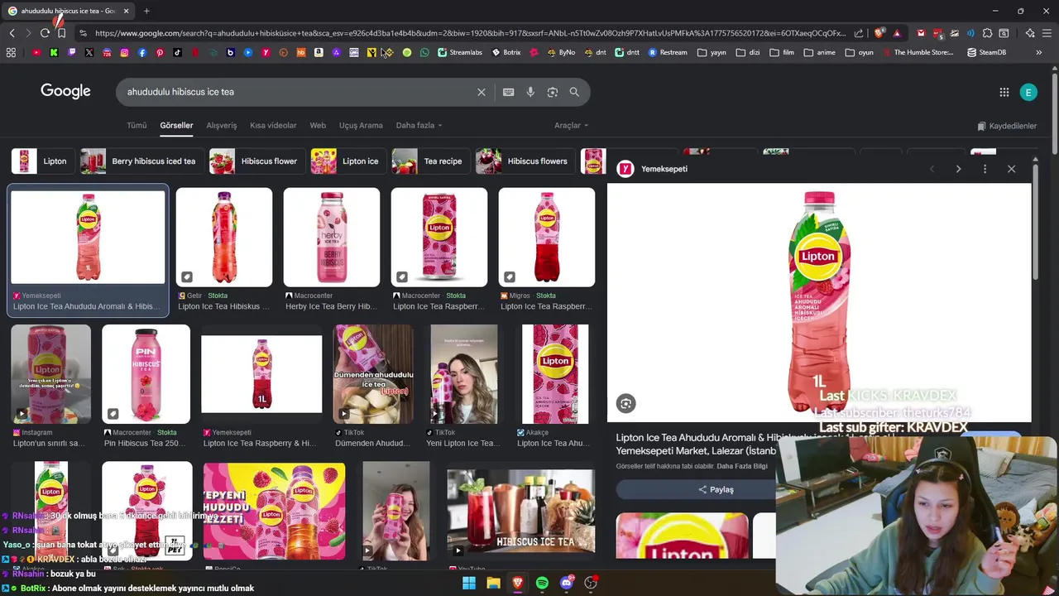
Task: Open the Brave Shields icon
Action: coord(879,33)
